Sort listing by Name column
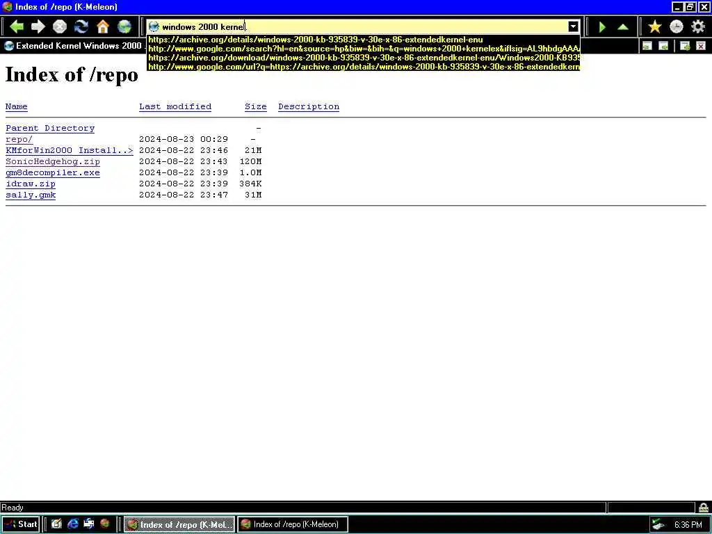Screen dimensions: 712x534 point(17,106)
